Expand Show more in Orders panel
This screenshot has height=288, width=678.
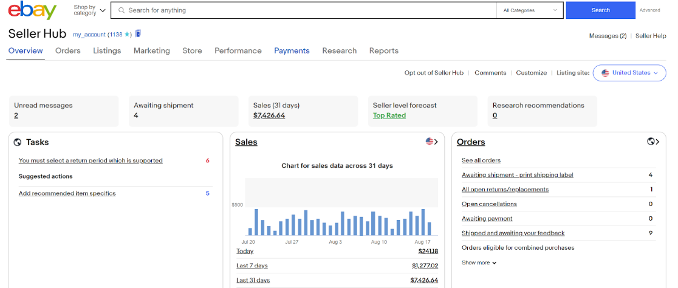point(479,262)
